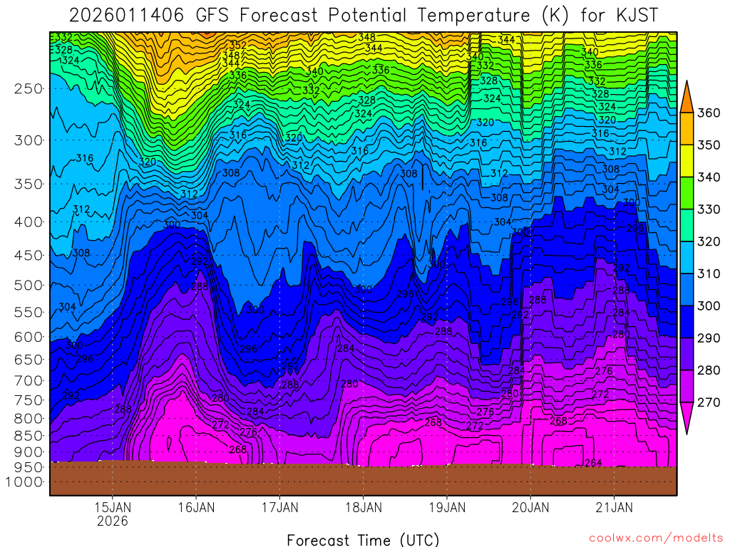Click the 352 contour label near the top
The width and height of the screenshot is (730, 547).
point(238,46)
